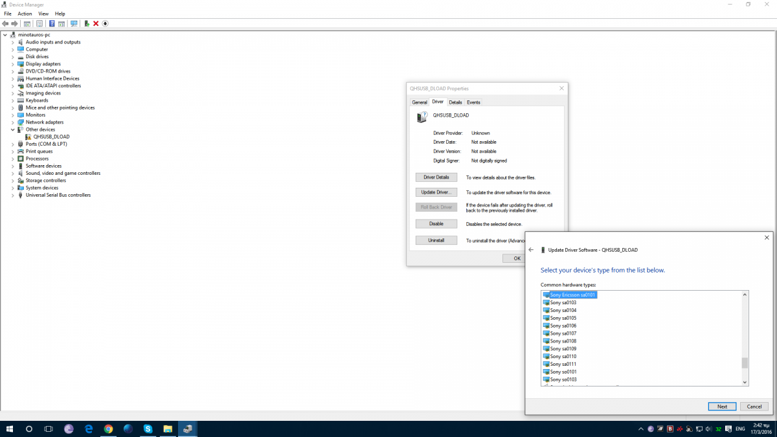Image resolution: width=777 pixels, height=437 pixels.
Task: Click Next in Update Driver wizard
Action: (x=722, y=407)
